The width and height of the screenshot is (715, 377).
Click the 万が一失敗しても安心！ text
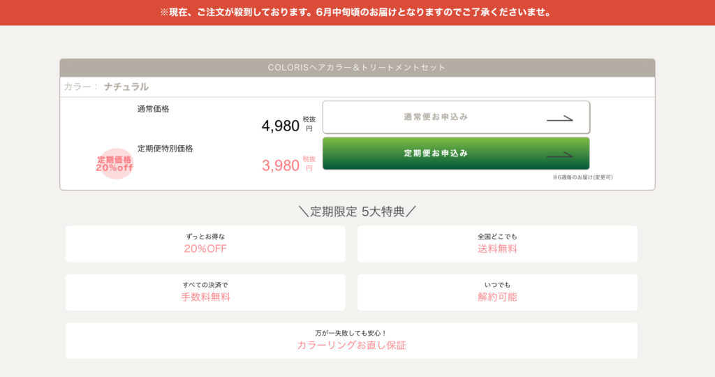coord(351,333)
